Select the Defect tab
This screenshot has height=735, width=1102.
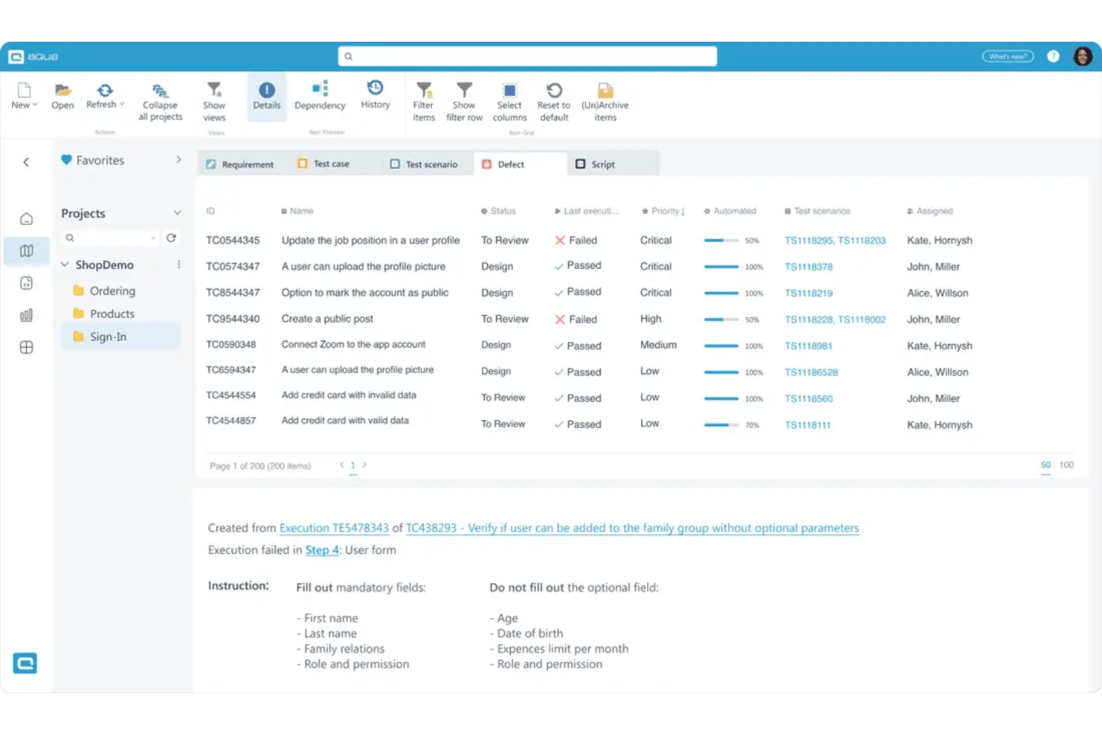point(519,164)
